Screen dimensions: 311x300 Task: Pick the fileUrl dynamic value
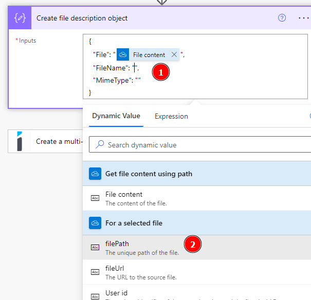[x=115, y=269]
